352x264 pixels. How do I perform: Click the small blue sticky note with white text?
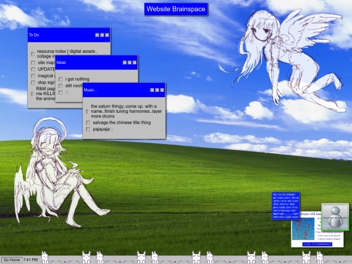point(286,206)
